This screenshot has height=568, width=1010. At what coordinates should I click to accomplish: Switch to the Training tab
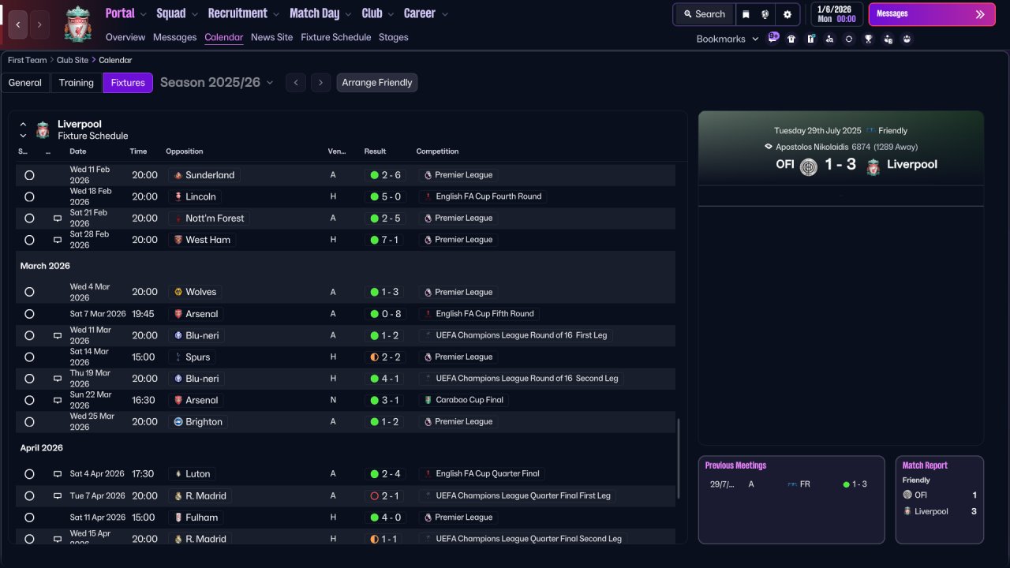[77, 82]
